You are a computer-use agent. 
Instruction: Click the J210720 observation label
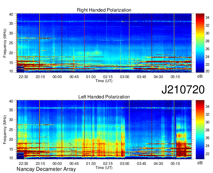[183, 90]
